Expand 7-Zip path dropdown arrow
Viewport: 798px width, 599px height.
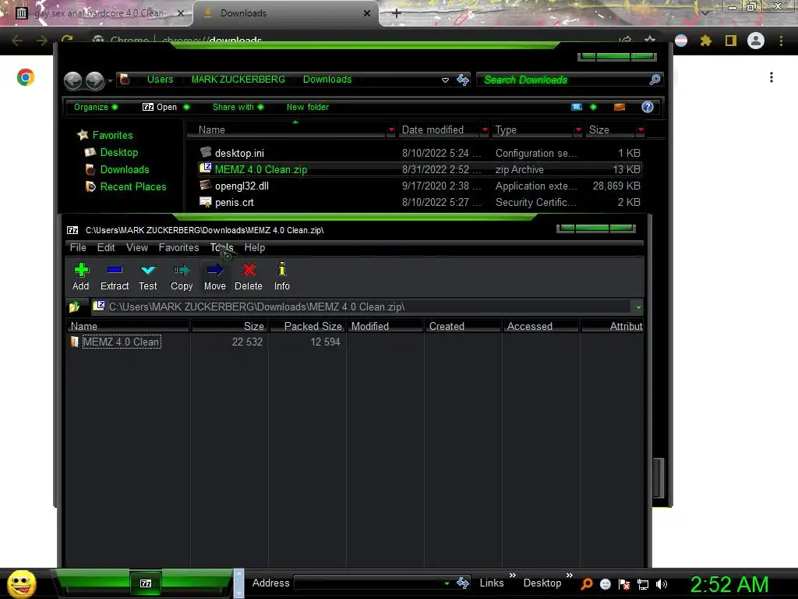(638, 307)
